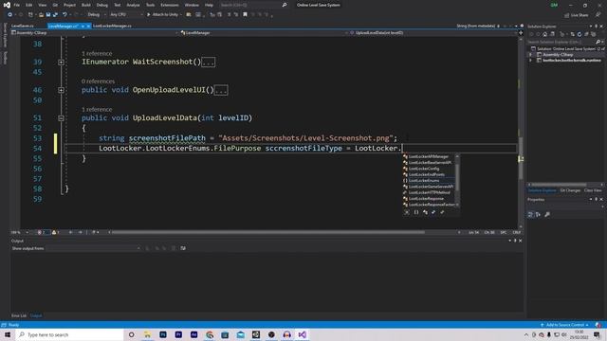Switch to the Class View tab

(593, 190)
